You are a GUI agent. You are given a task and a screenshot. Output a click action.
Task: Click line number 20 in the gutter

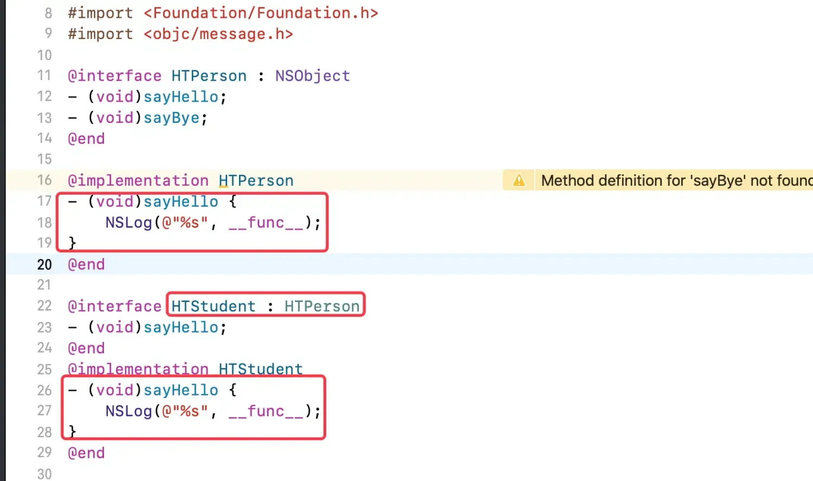tap(44, 265)
